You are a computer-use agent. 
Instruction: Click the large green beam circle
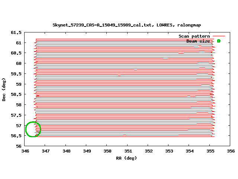tap(33, 129)
